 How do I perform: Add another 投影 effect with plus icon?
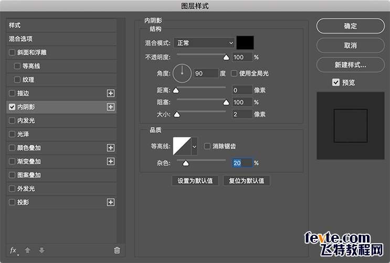tap(111, 202)
